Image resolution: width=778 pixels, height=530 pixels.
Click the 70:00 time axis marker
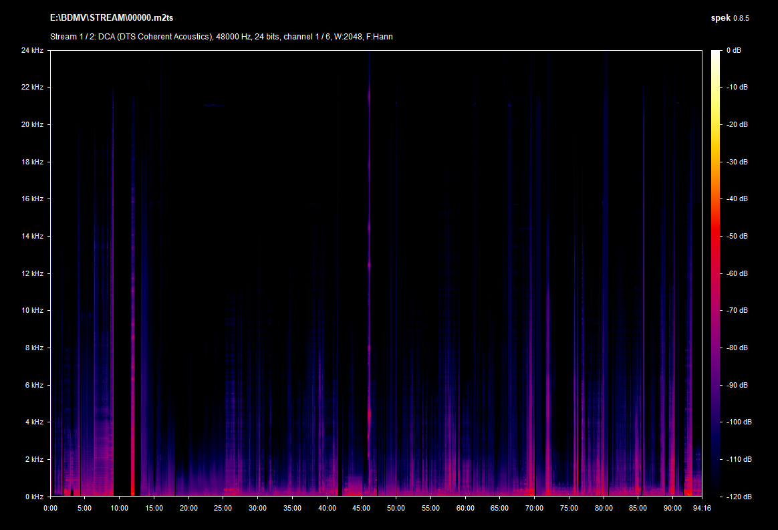point(535,508)
